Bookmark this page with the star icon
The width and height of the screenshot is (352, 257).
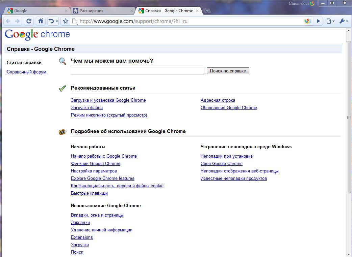tap(66, 21)
